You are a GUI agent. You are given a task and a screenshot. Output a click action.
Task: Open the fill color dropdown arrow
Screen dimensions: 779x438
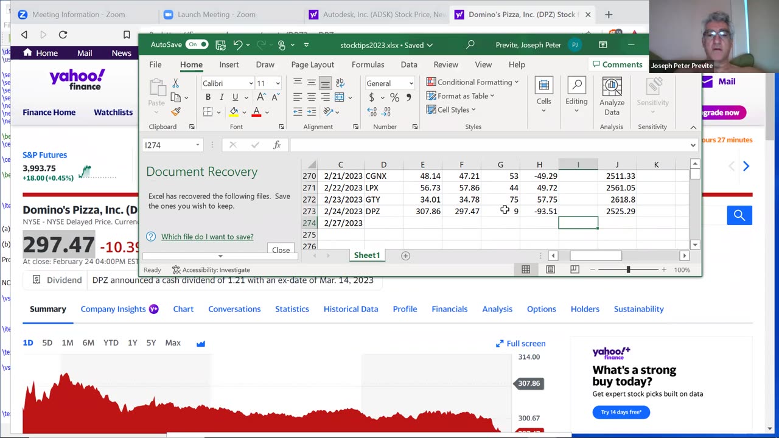click(243, 112)
